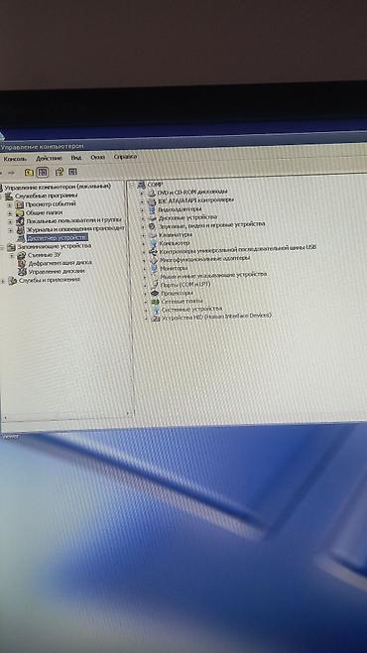Click the Системные устройства icon
367x653 pixels.
[x=156, y=311]
